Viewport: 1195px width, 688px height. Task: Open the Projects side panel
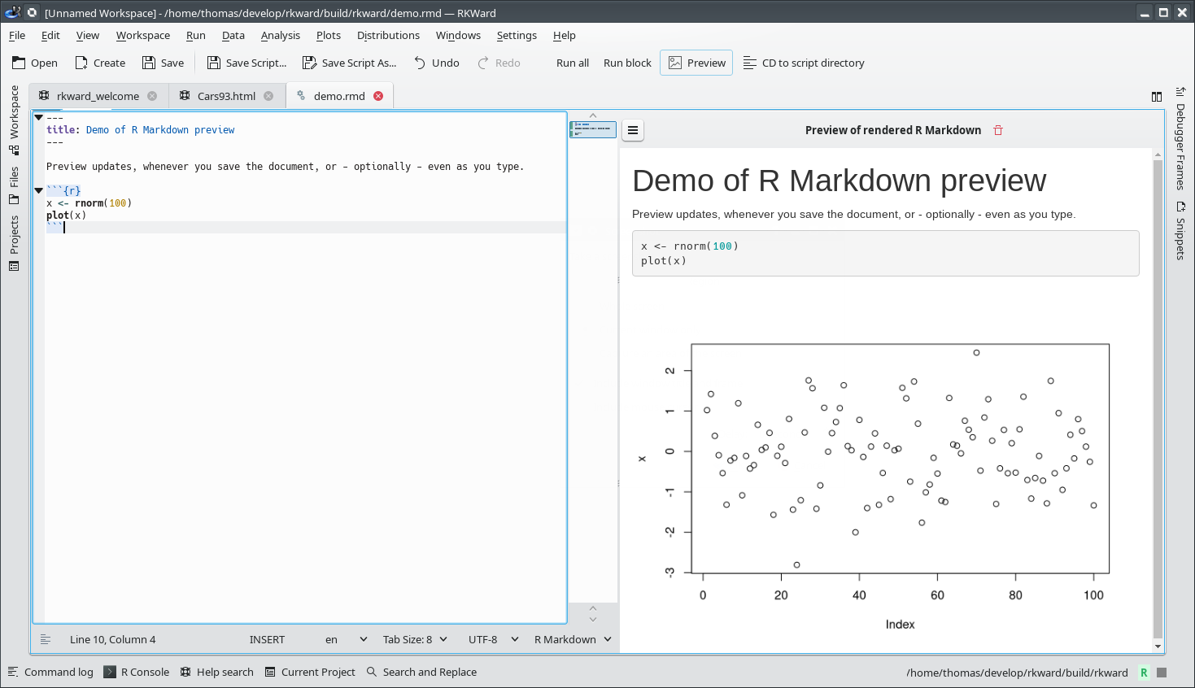(x=14, y=242)
